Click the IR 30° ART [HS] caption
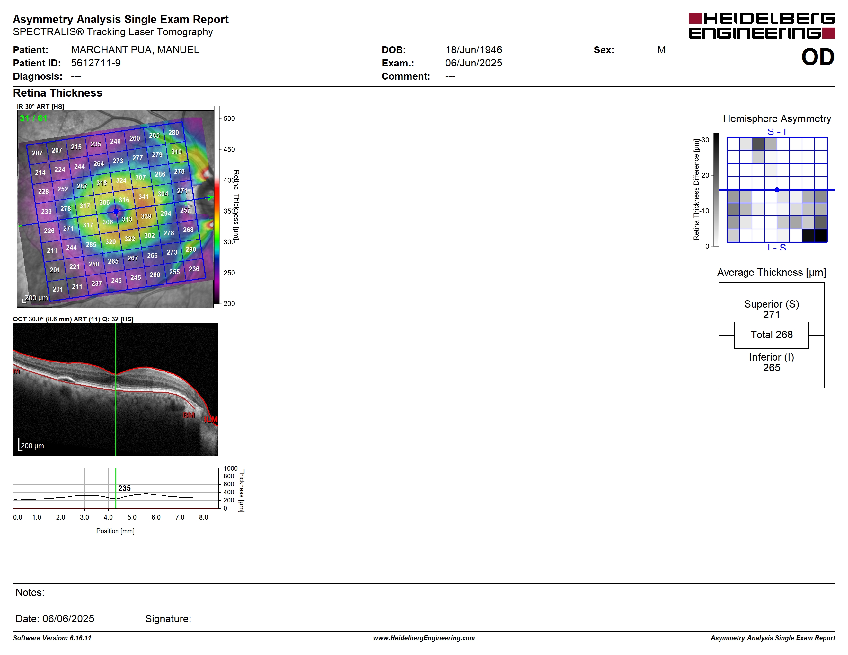 click(x=40, y=107)
